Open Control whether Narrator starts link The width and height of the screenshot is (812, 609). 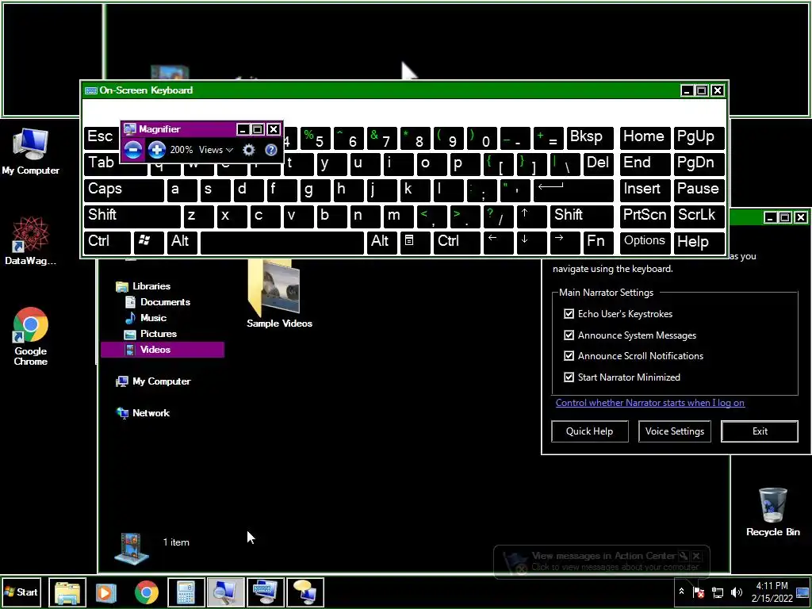pyautogui.click(x=650, y=402)
